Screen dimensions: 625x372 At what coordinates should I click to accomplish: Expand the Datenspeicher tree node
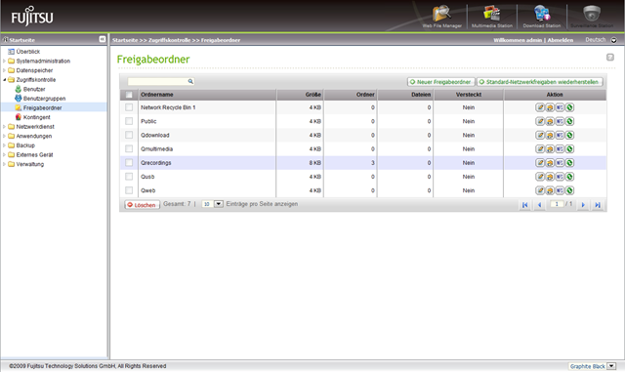4,70
